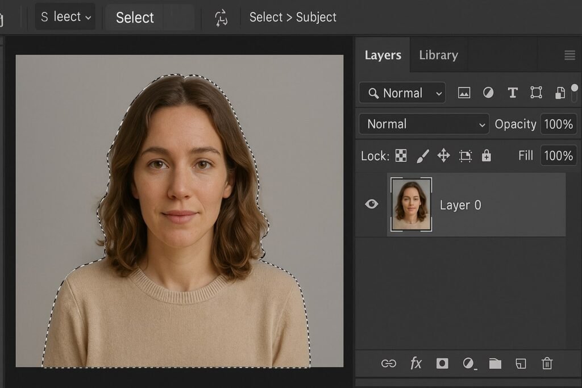This screenshot has height=388, width=582.
Task: Switch to the Layers tab
Action: (x=383, y=55)
